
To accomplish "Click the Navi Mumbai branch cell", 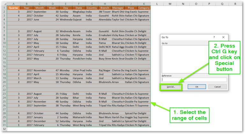I will 105,117.
